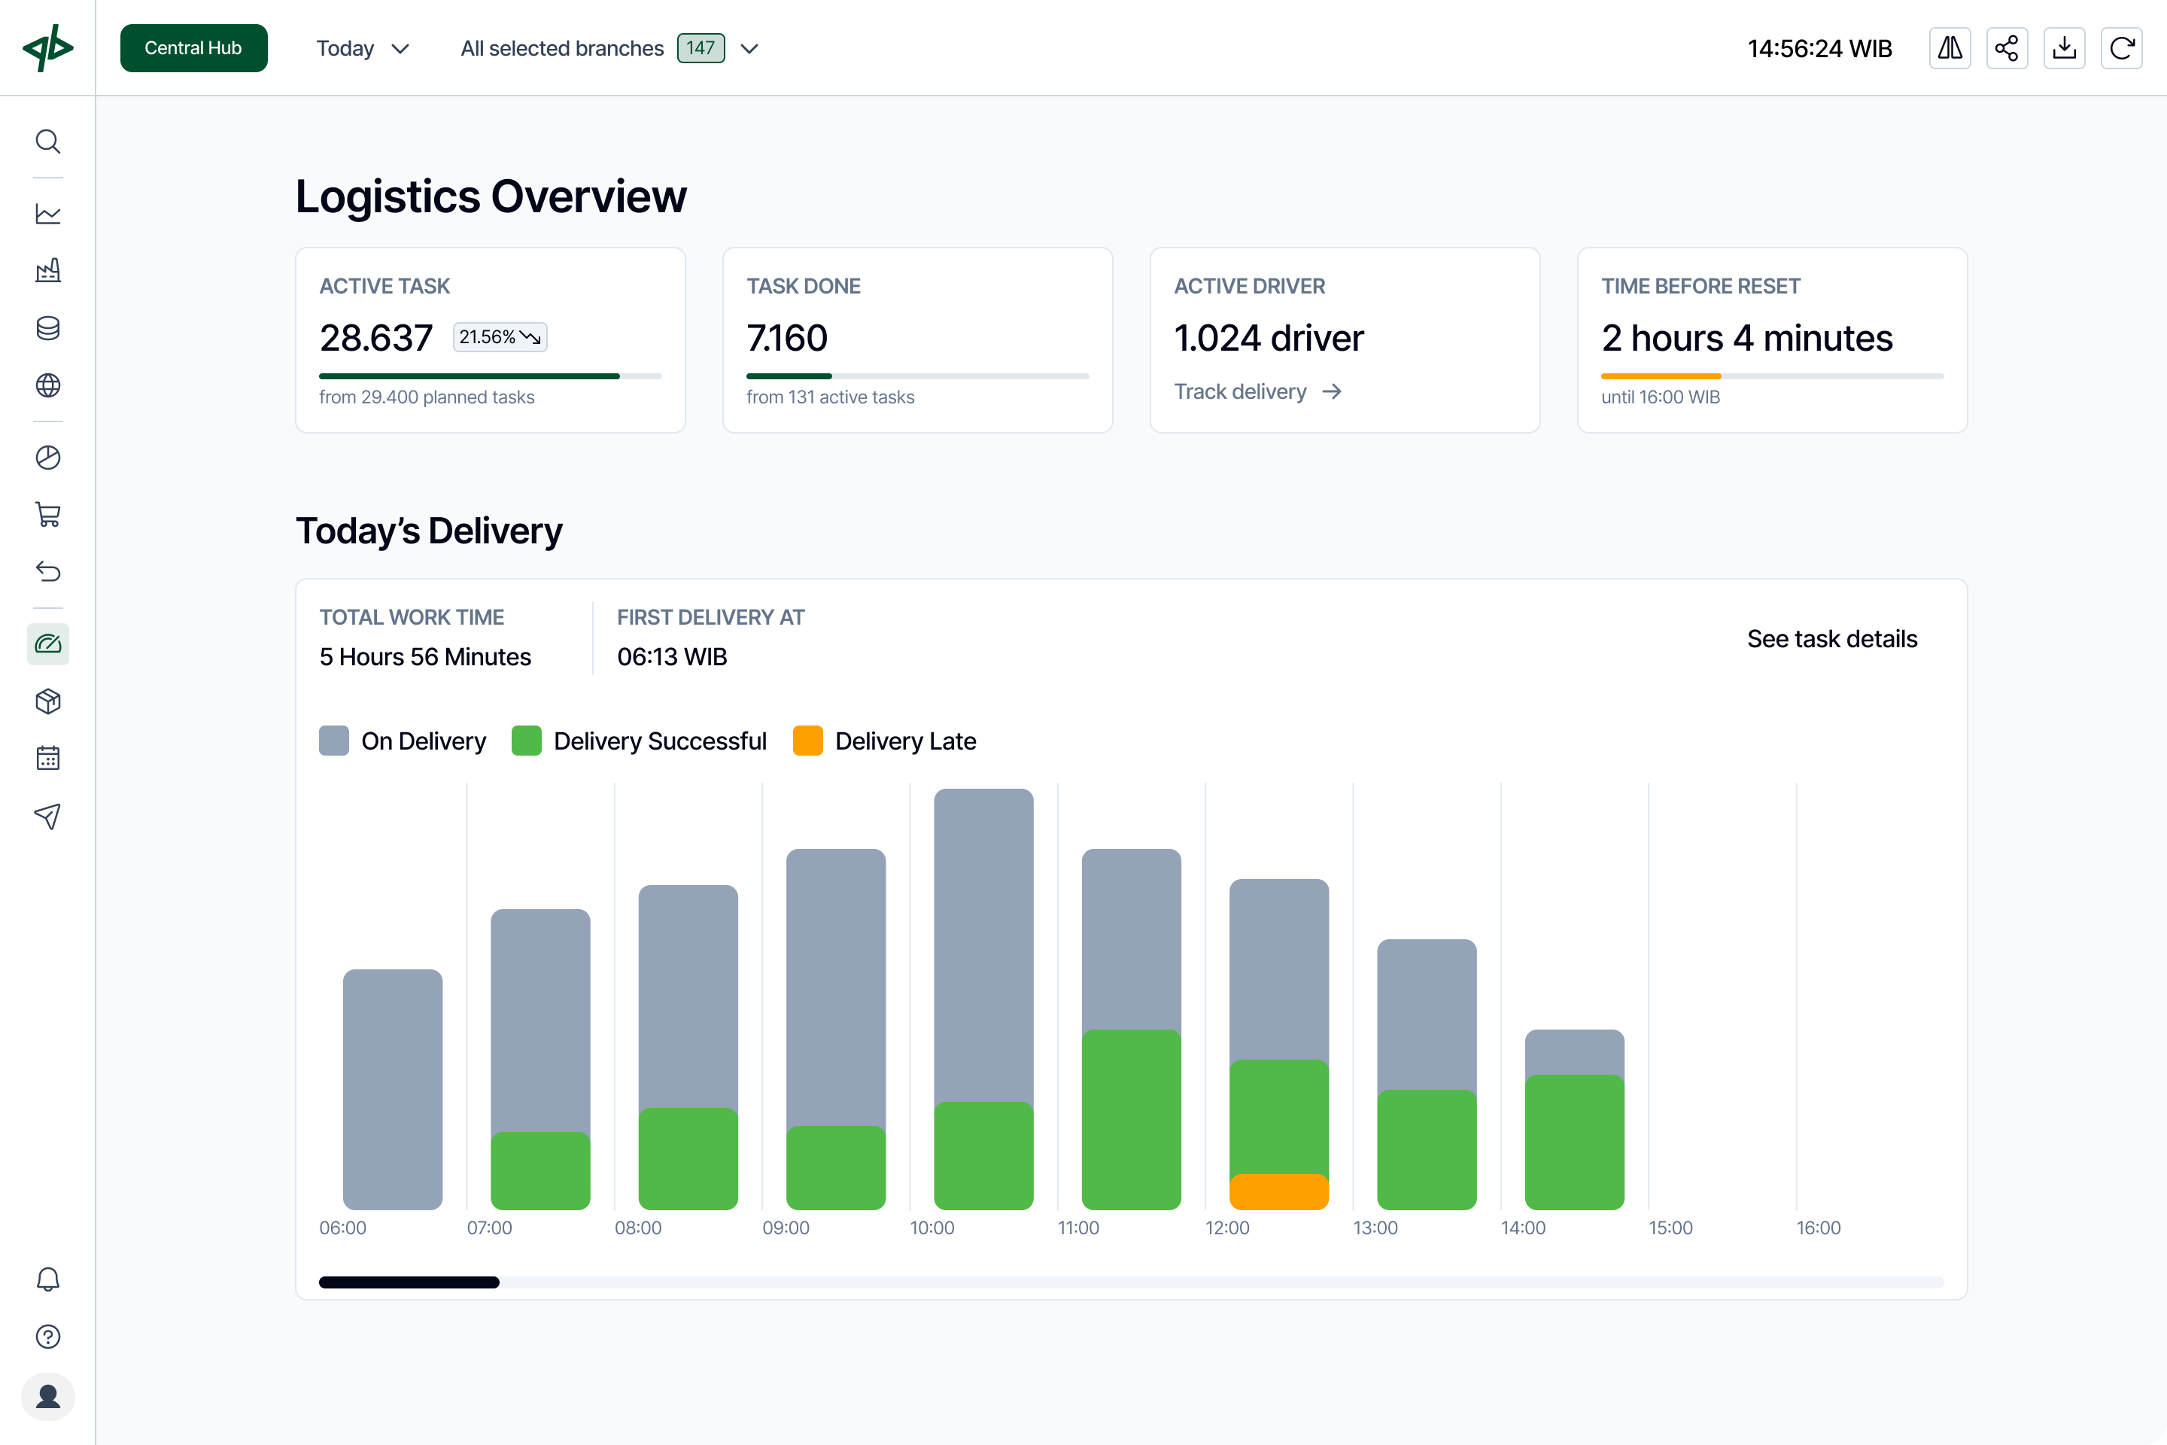Click the Active Task progress bar
This screenshot has width=2167, height=1445.
pos(490,376)
